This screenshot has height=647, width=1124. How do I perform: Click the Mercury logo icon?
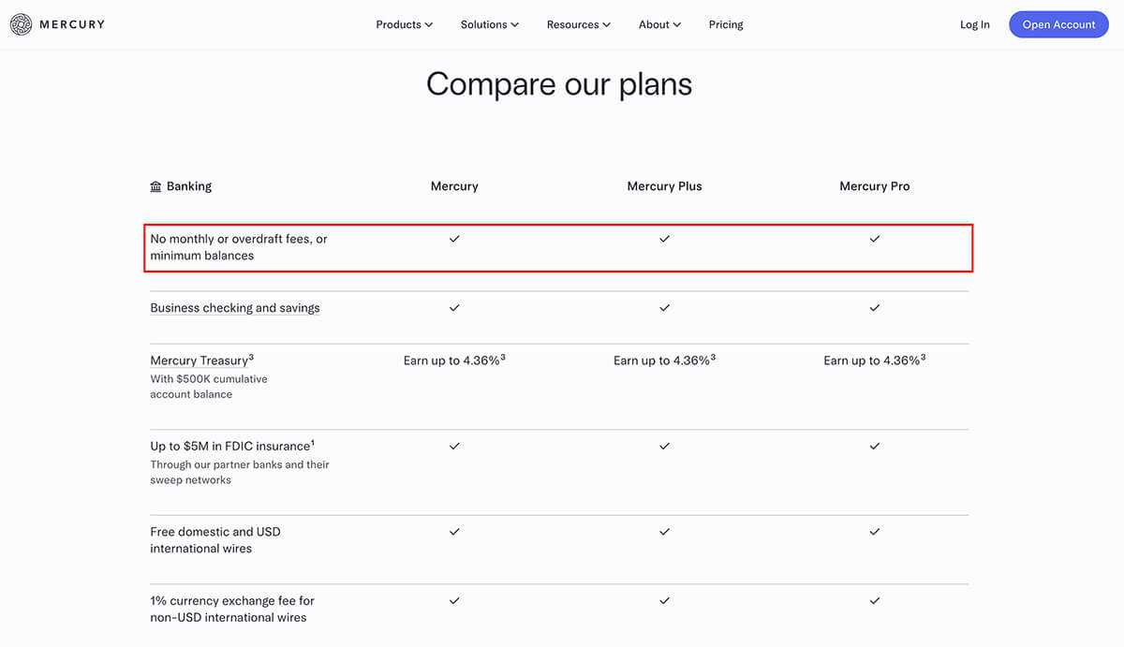click(22, 24)
